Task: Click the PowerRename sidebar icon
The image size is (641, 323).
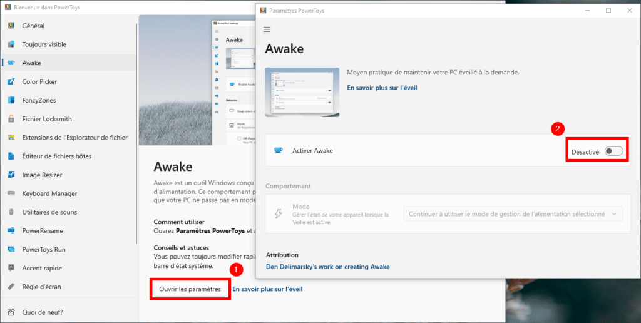Action: click(11, 231)
